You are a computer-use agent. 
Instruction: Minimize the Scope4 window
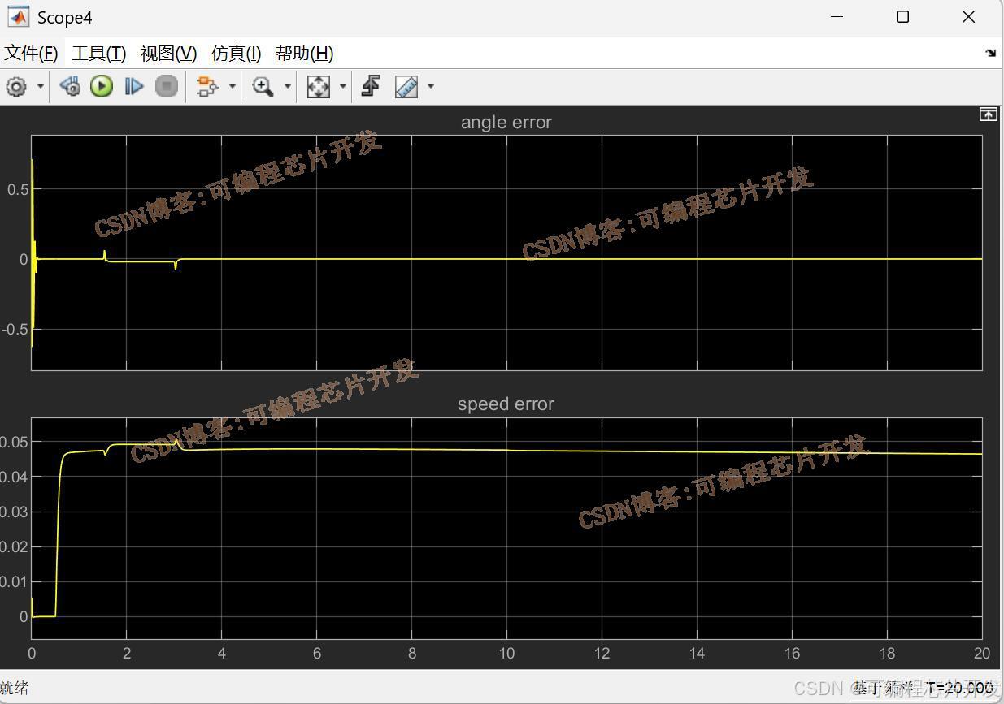point(837,17)
